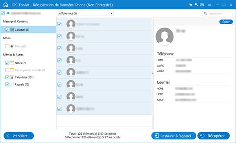Image resolution: width=236 pixels, height=143 pixels.
Task: Uncheck the Notes (7) checkbox
Action: click(x=7, y=63)
